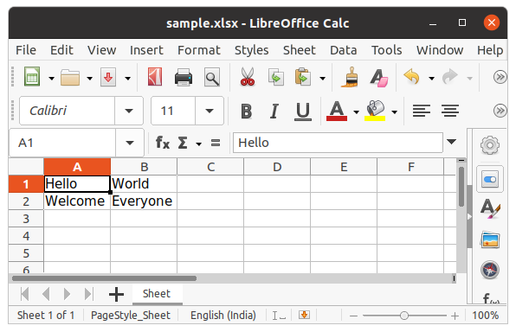Click in the formula input line

click(x=338, y=143)
